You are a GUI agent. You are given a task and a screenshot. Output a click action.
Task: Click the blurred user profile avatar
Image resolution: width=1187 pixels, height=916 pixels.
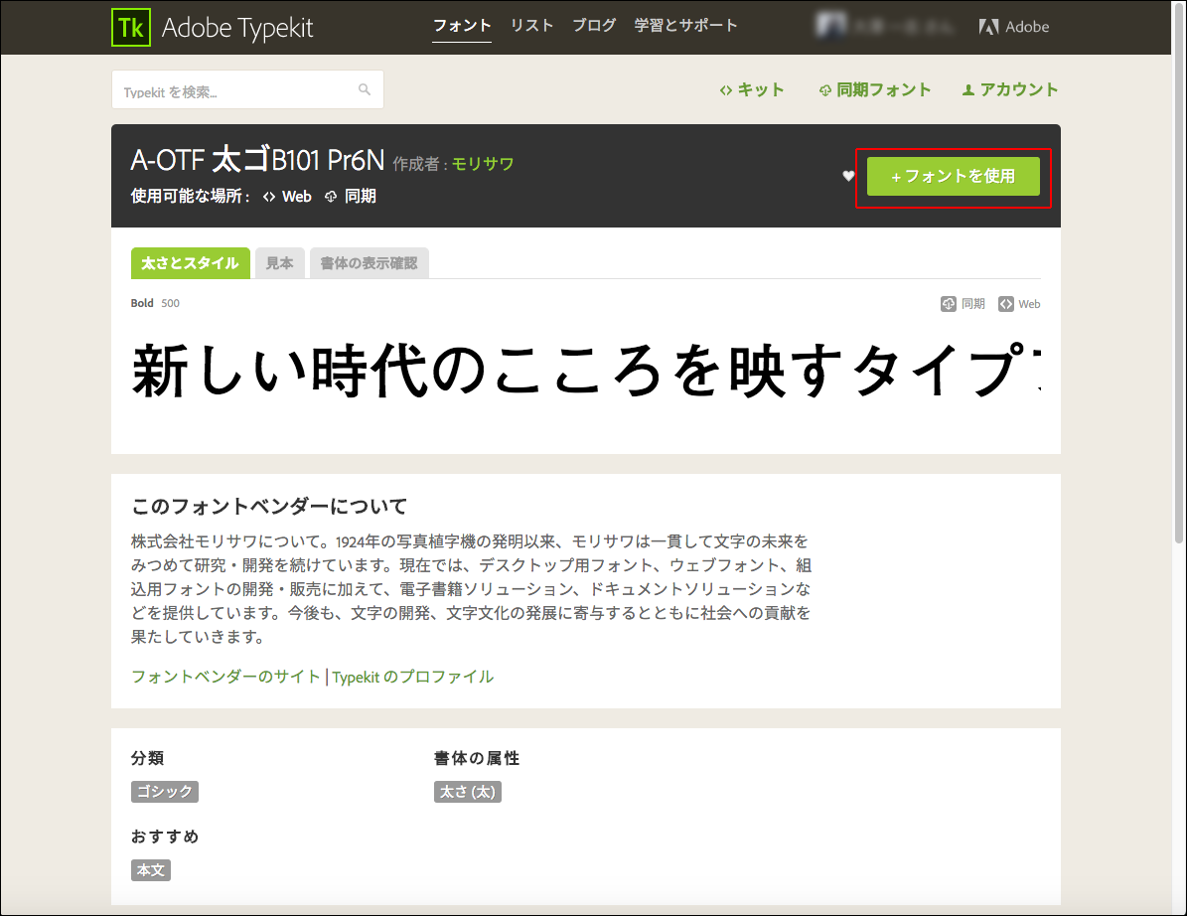[x=831, y=26]
